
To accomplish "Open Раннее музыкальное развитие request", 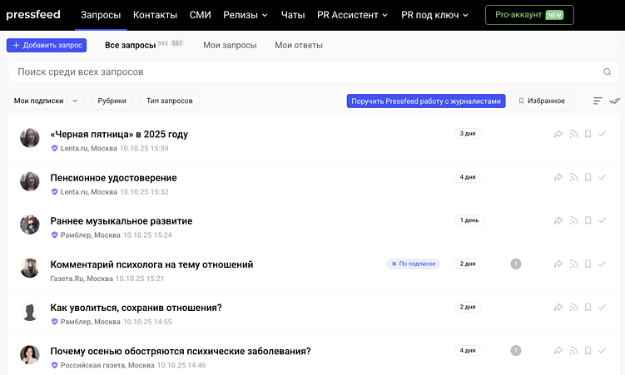I will (x=122, y=221).
